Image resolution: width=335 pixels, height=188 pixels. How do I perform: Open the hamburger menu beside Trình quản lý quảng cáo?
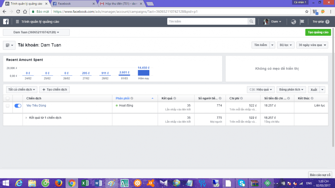point(17,21)
